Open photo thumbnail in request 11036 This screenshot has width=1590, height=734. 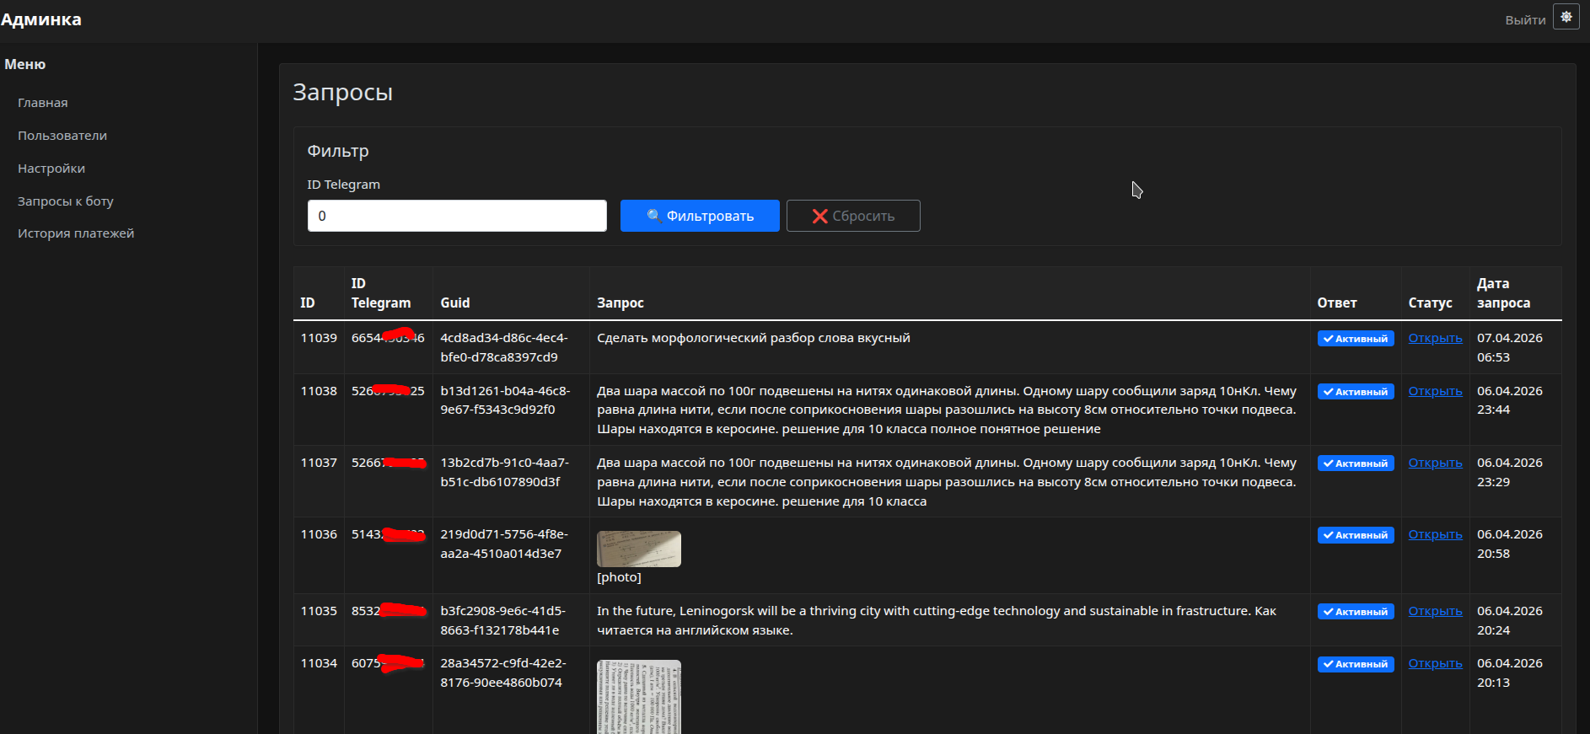click(x=639, y=549)
